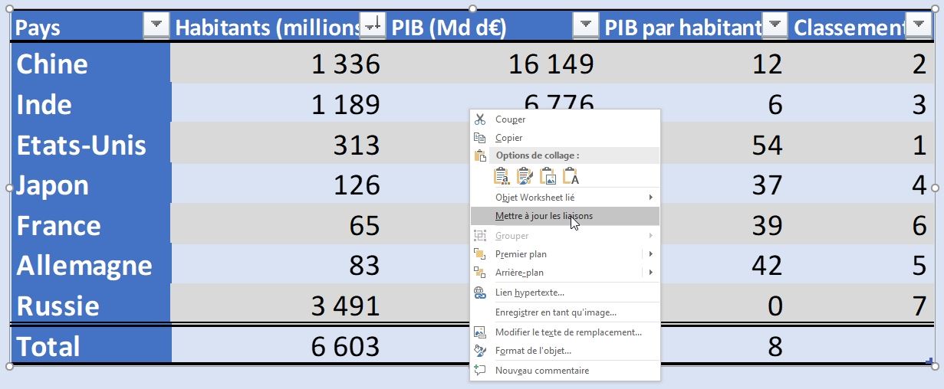
Task: Click the Chine PIB par habitant 12
Action: pos(767,64)
